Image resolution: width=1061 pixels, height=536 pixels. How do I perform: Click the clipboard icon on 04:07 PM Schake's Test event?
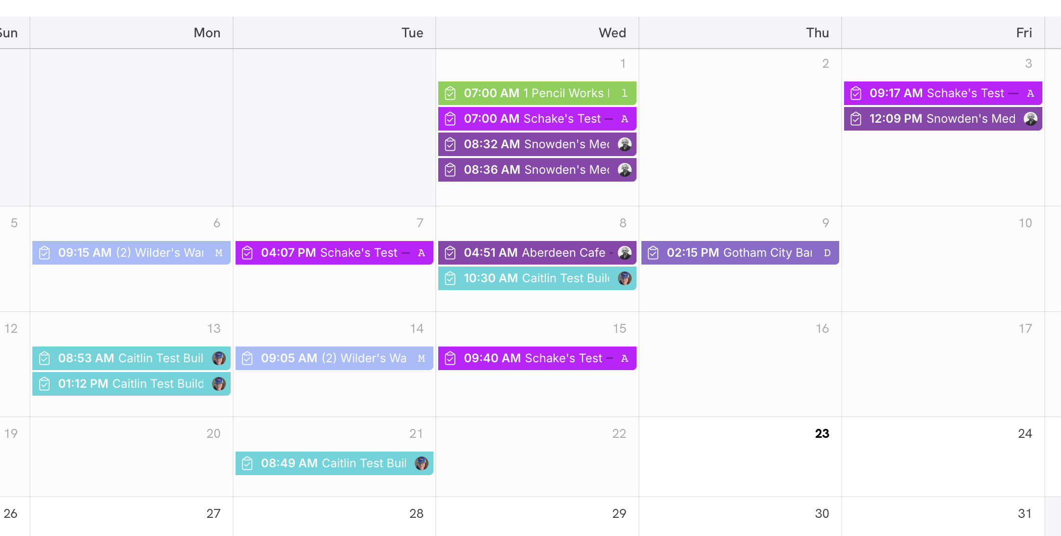click(x=247, y=253)
